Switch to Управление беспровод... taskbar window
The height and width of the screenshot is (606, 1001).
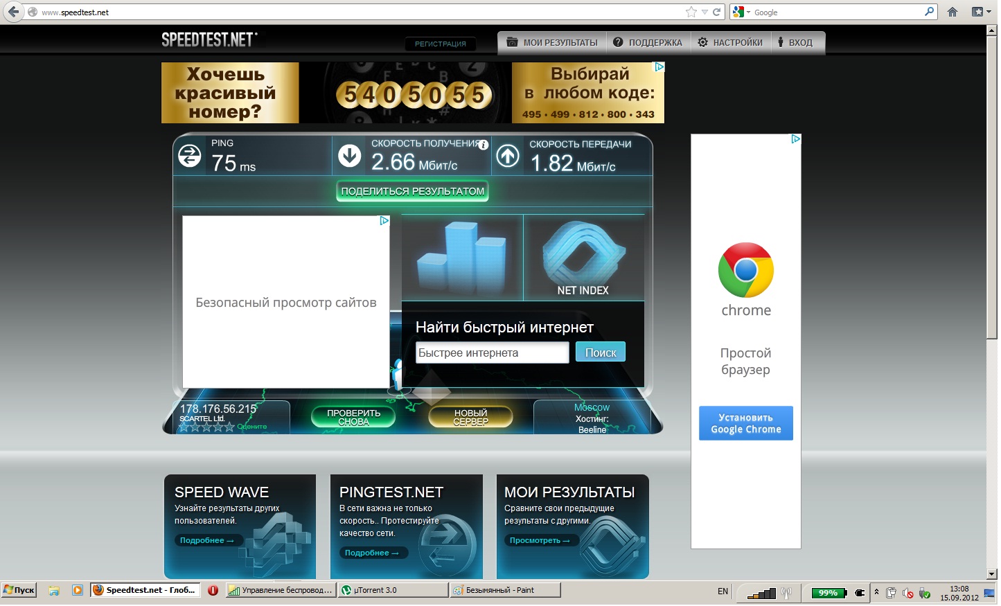281,590
